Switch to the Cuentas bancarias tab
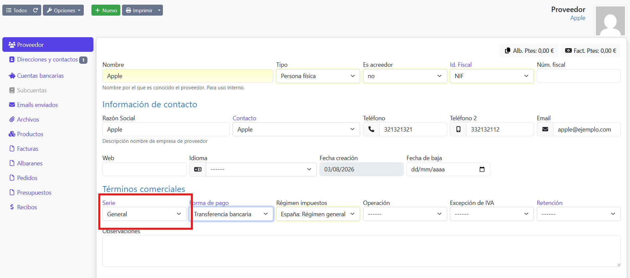Screen dimensions: 630x278 coord(48,76)
